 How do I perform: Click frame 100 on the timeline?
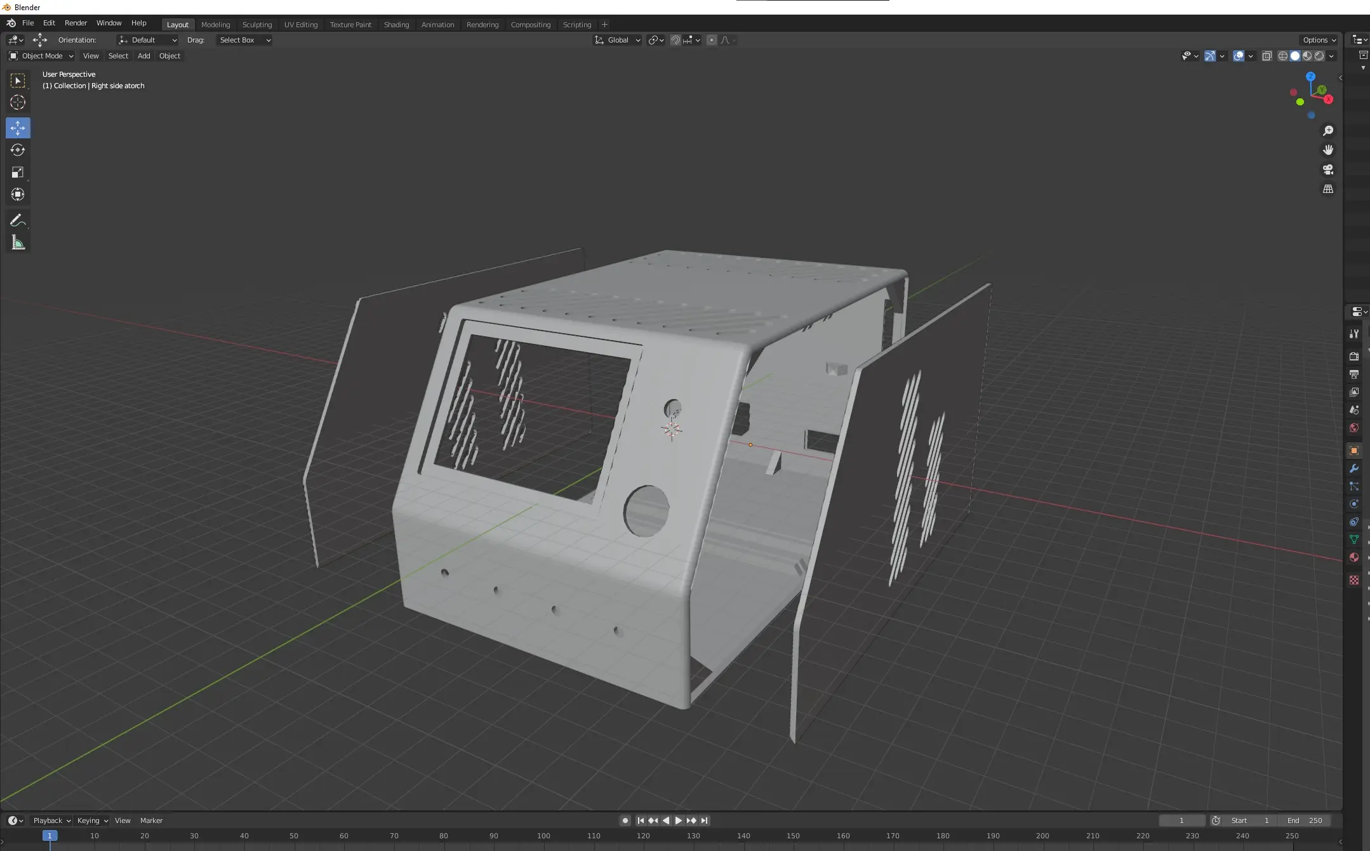[543, 836]
